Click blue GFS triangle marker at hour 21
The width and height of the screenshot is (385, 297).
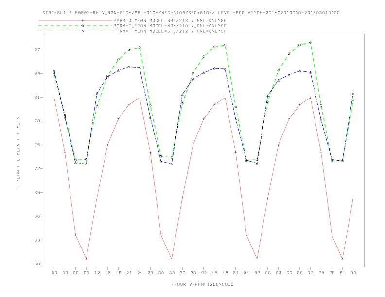(x=129, y=67)
